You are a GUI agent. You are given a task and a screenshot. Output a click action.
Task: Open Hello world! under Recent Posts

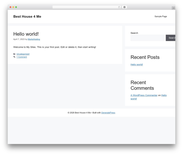137,64
